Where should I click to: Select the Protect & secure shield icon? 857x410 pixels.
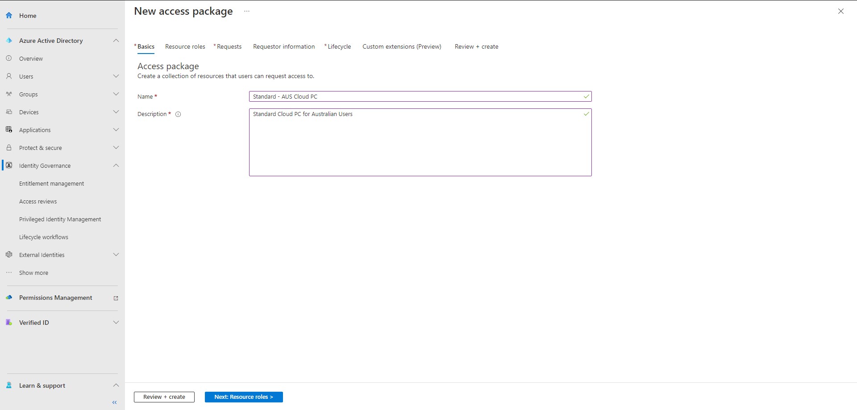tap(9, 147)
